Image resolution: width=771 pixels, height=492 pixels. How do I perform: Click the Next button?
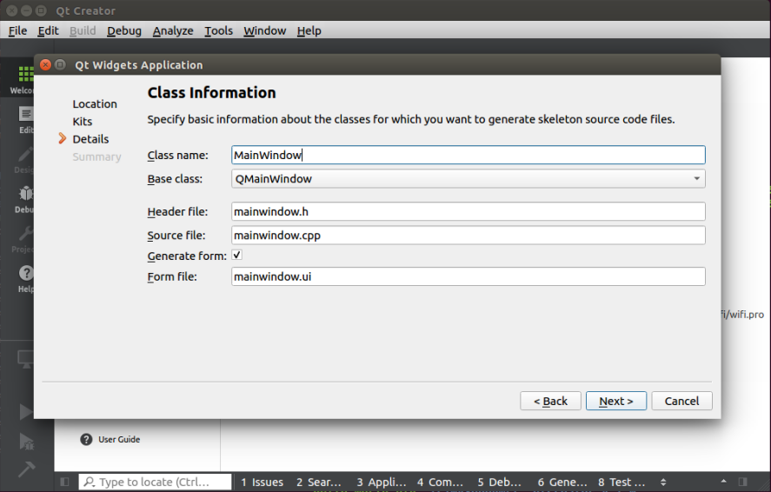click(615, 401)
